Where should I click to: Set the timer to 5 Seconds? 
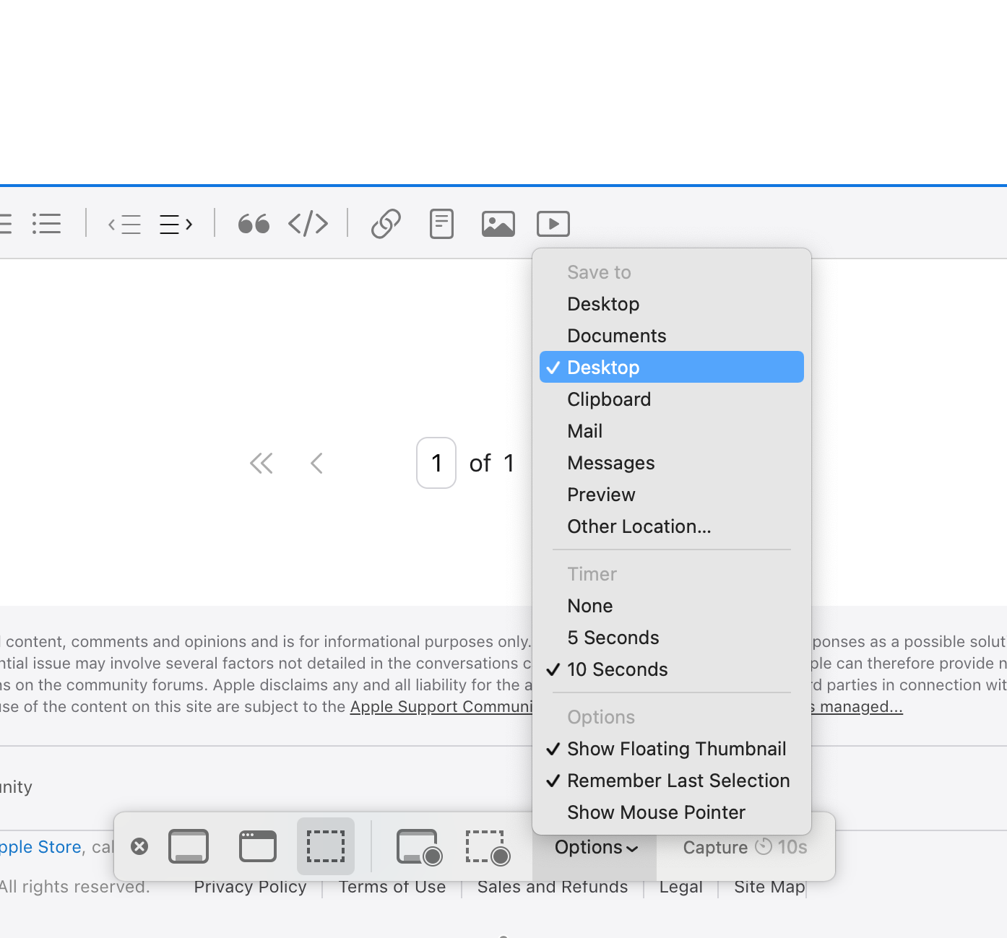[x=672, y=637]
